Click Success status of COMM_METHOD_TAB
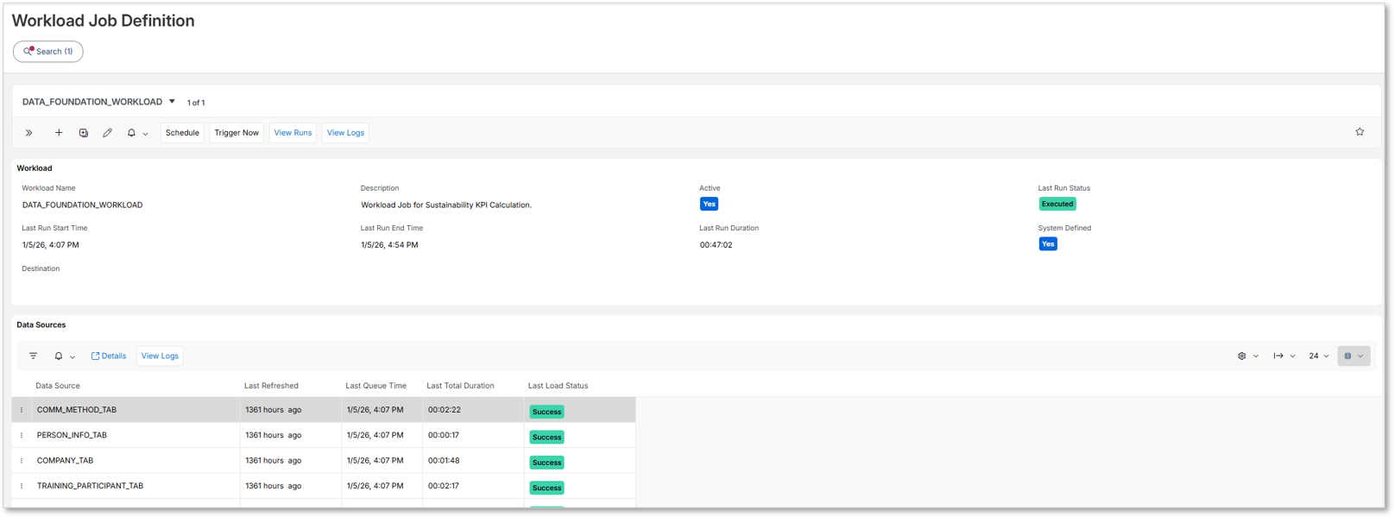This screenshot has width=1394, height=517. coord(546,412)
